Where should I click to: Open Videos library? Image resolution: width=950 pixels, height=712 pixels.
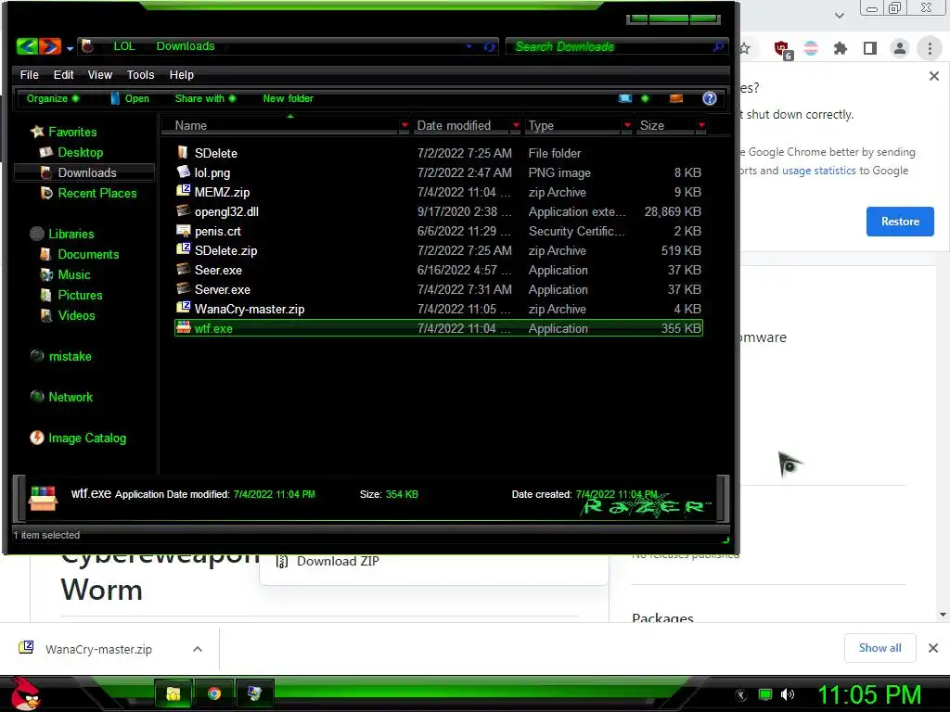tap(67, 315)
